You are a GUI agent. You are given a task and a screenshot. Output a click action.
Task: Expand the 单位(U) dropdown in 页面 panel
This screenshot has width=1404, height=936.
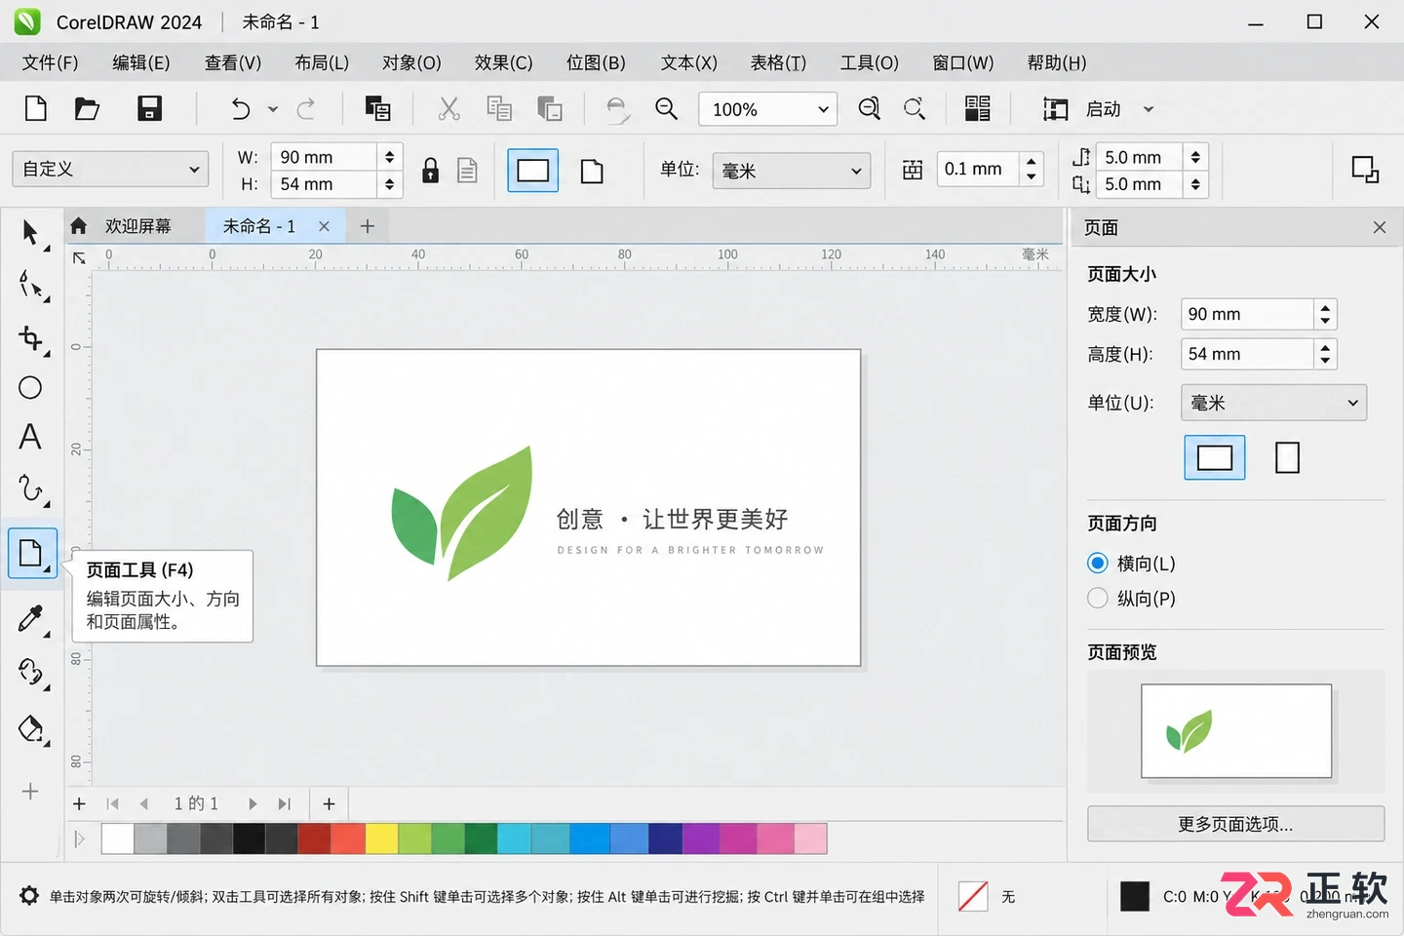point(1274,403)
